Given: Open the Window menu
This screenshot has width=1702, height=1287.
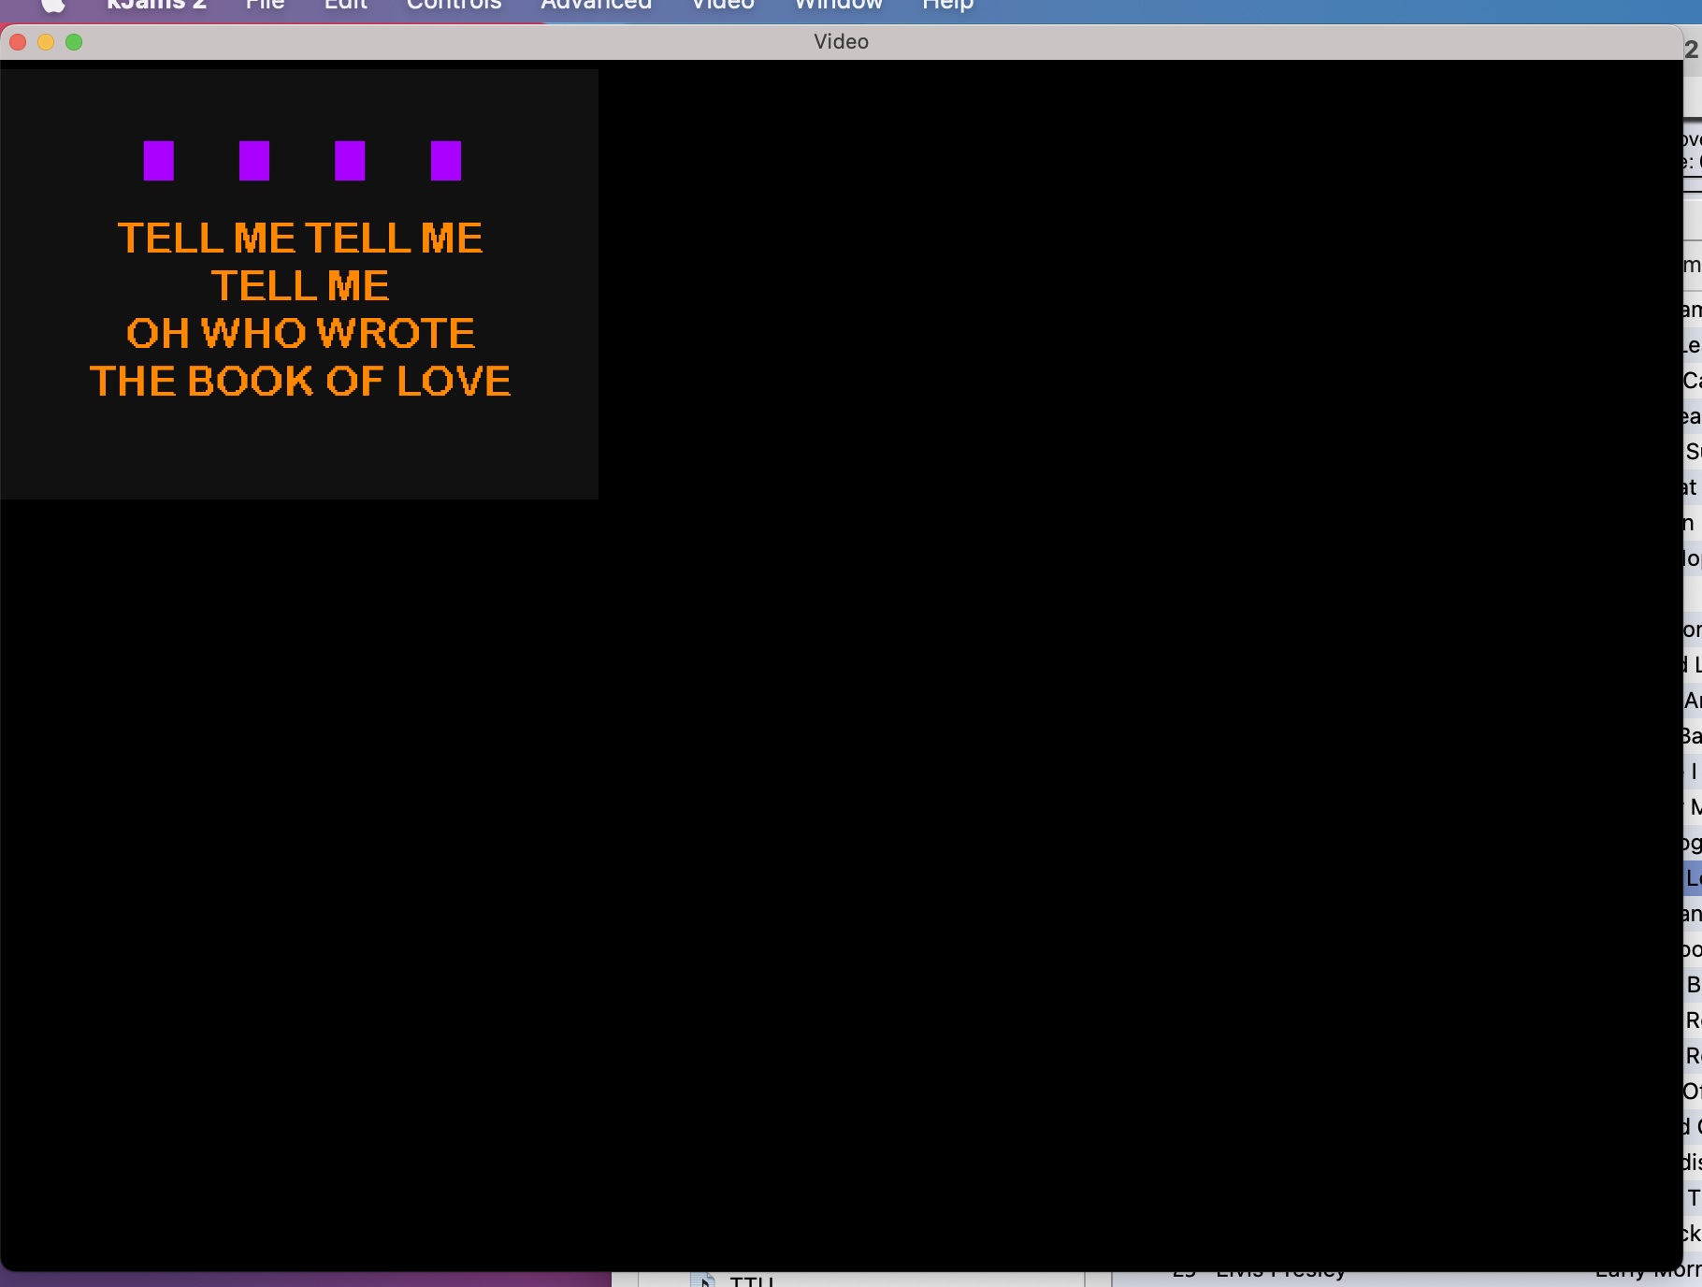Looking at the screenshot, I should [x=838, y=5].
